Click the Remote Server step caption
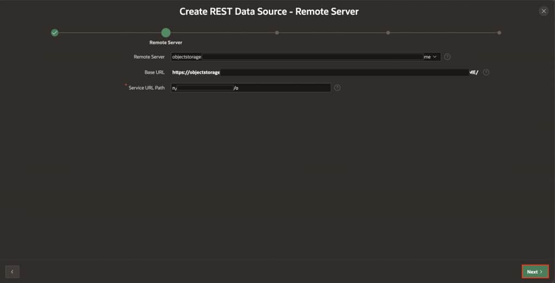 (x=166, y=42)
